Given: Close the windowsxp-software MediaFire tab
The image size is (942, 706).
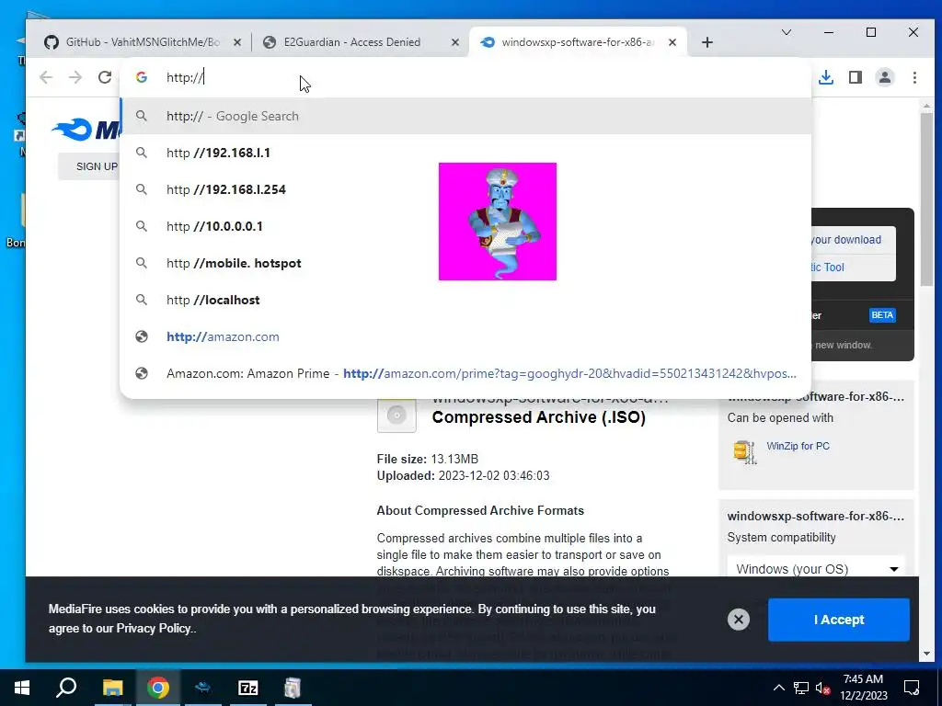Looking at the screenshot, I should (x=672, y=42).
